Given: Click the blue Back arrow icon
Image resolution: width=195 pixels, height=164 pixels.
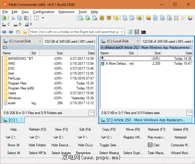Looking at the screenshot, I should point(4,32).
